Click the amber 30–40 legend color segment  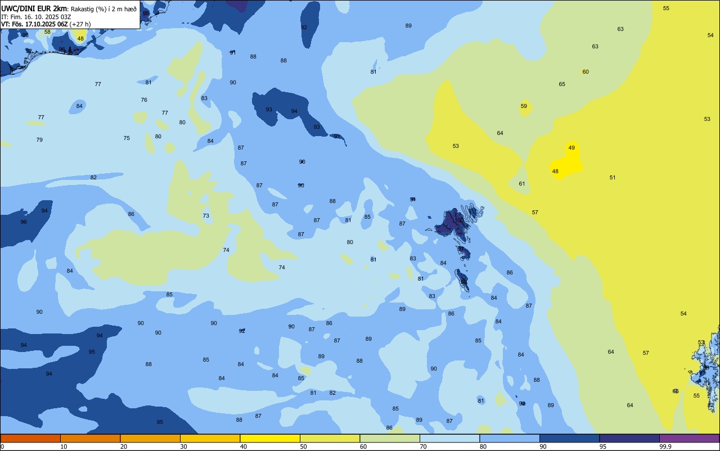pyautogui.click(x=210, y=438)
